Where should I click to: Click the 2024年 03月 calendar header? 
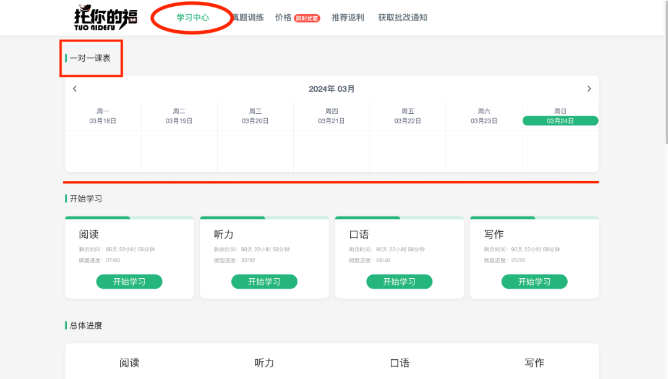332,88
